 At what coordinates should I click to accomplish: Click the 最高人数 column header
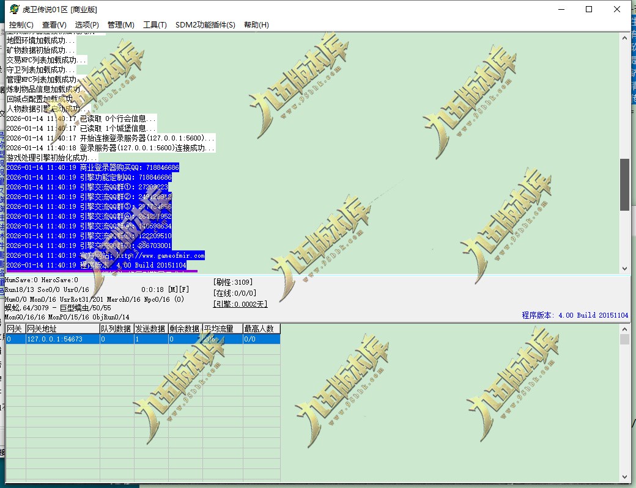(262, 329)
